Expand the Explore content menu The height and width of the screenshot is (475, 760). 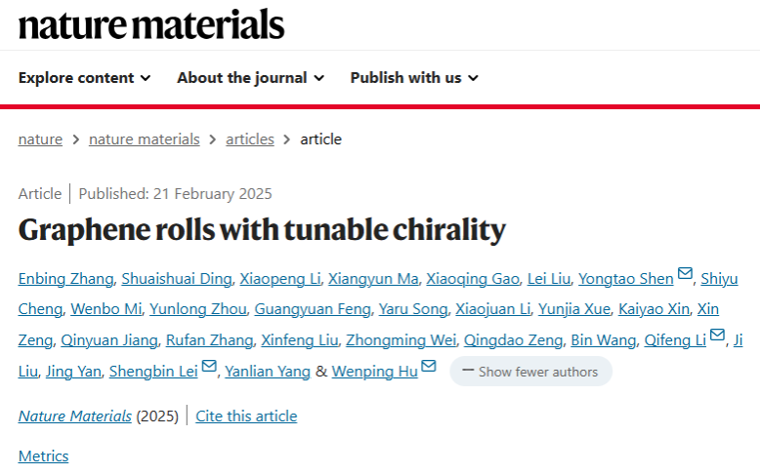(x=85, y=78)
